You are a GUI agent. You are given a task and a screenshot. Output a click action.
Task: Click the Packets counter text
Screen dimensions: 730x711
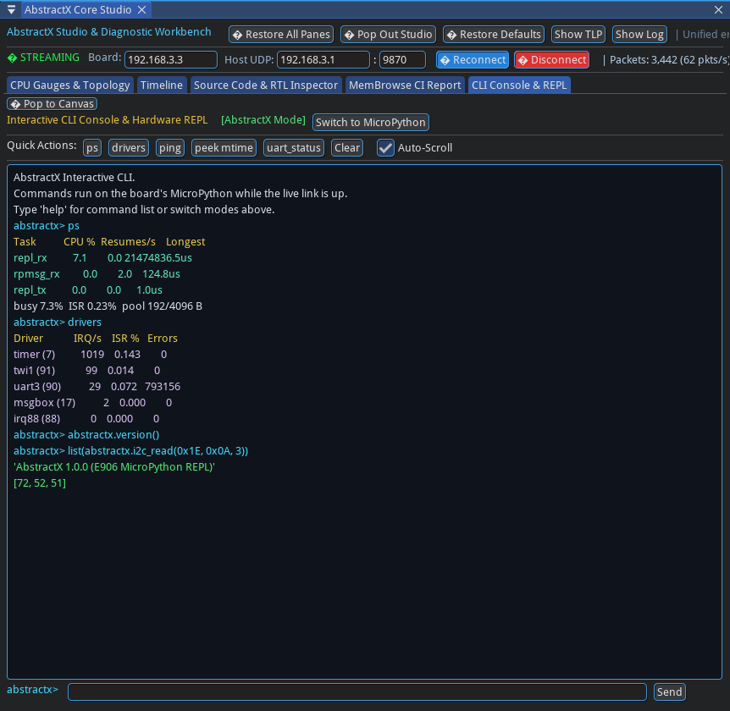669,60
